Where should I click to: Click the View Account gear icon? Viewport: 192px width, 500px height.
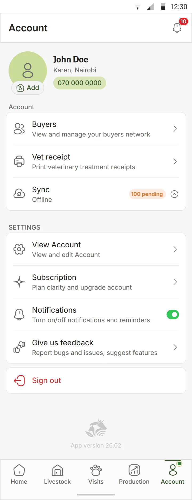point(19,249)
